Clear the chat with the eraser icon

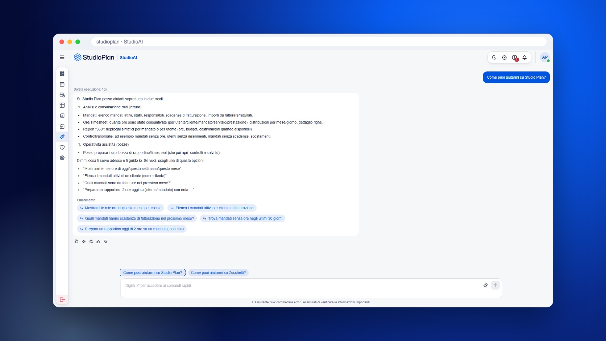pyautogui.click(x=486, y=286)
